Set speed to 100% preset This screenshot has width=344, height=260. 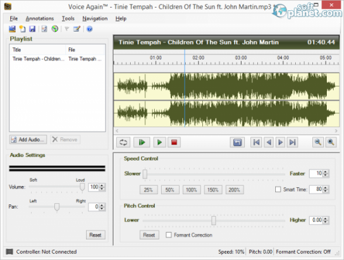click(x=191, y=190)
